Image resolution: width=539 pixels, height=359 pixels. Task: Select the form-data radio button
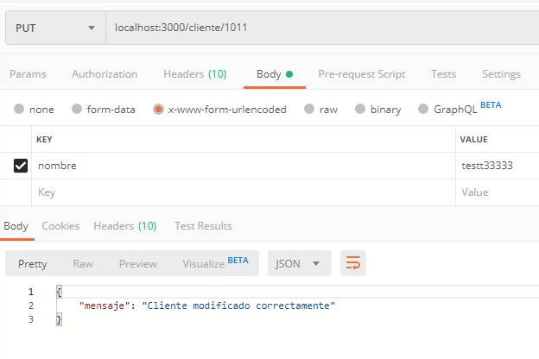point(77,110)
